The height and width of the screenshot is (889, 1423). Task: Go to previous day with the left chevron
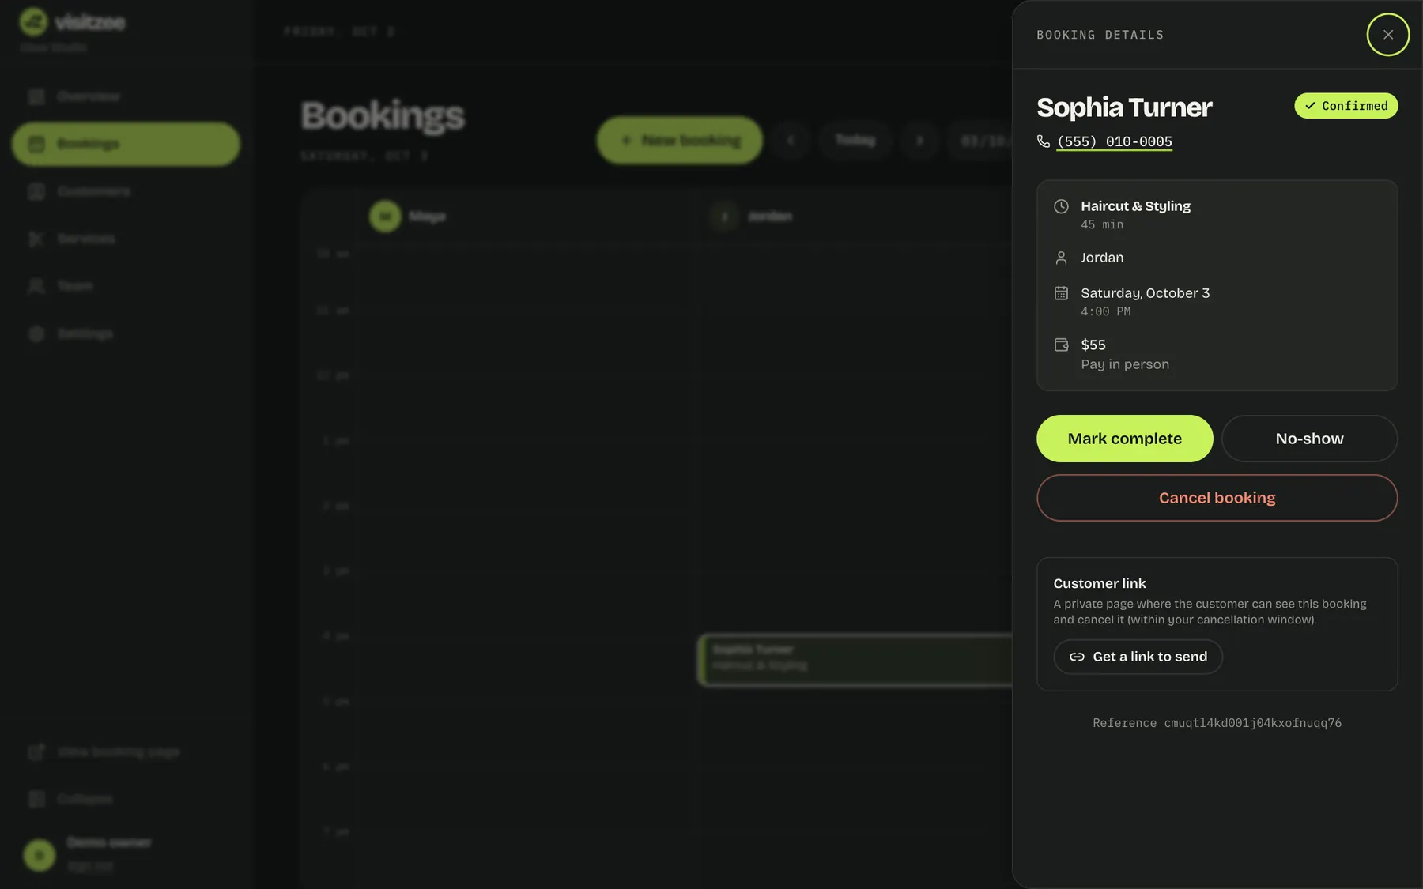point(791,141)
